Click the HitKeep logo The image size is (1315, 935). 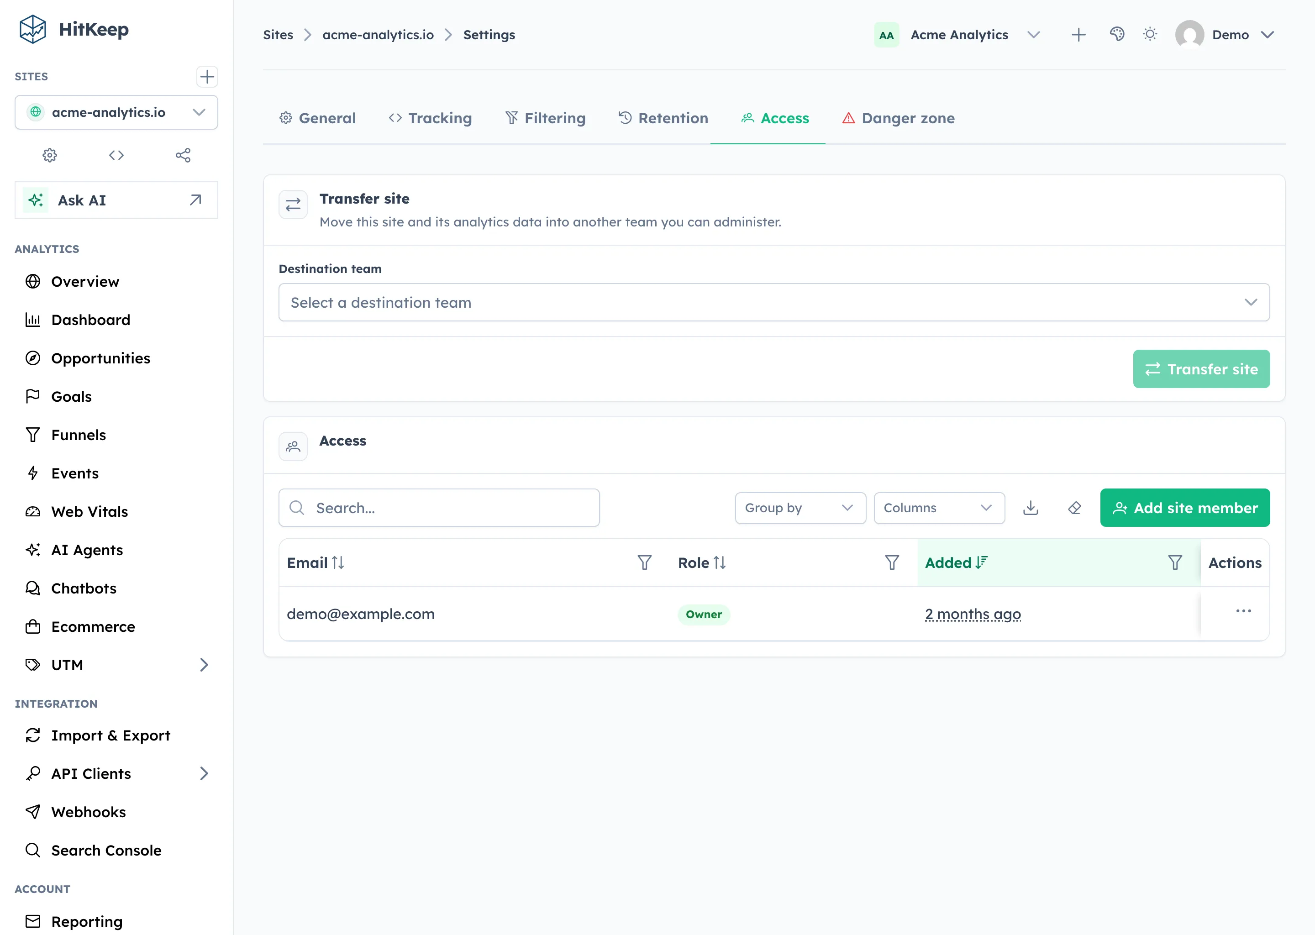[x=74, y=29]
